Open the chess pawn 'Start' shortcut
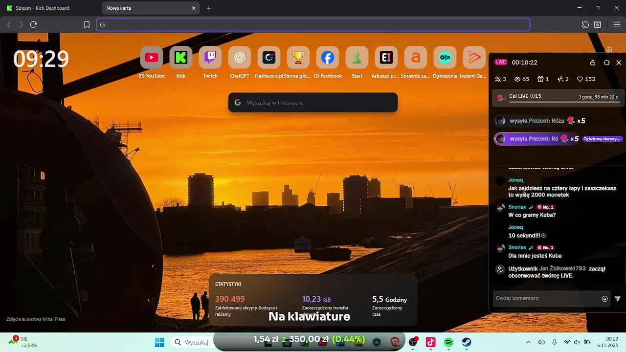The image size is (626, 352). 357,58
